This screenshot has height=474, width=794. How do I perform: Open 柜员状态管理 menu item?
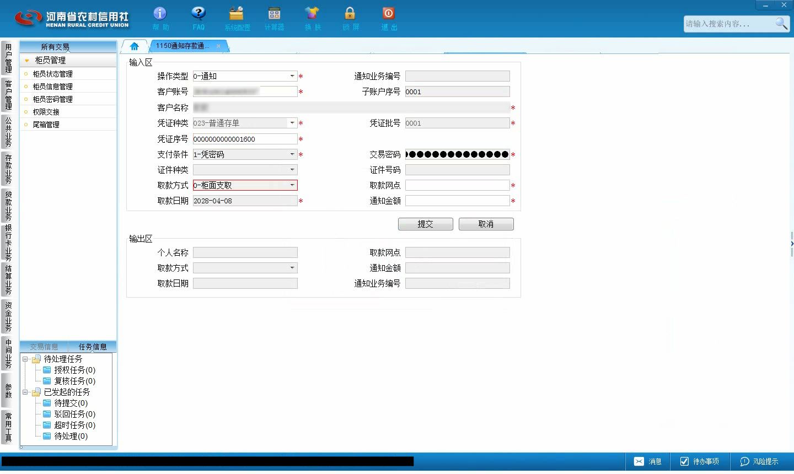click(52, 74)
